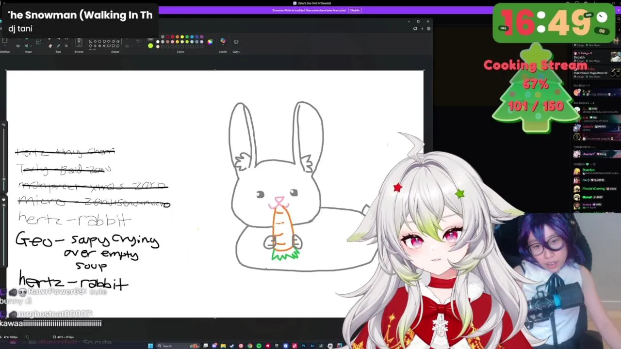Select the Color picker eyedropper tool
Screen dimensions: 621x349
[x=58, y=46]
